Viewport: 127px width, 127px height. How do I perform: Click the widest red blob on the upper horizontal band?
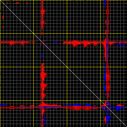[x=75, y=43]
